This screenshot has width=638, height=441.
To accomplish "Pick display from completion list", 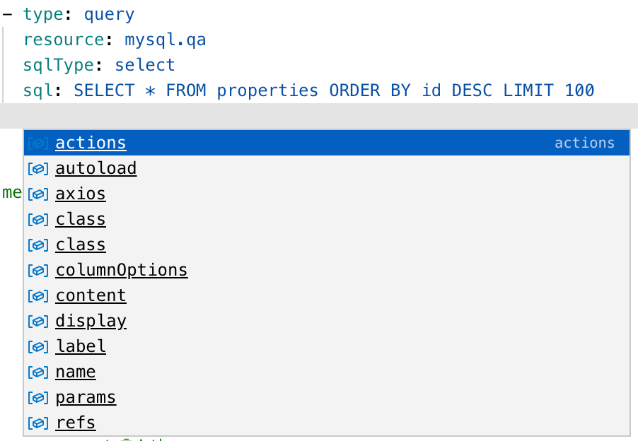I will (327, 321).
